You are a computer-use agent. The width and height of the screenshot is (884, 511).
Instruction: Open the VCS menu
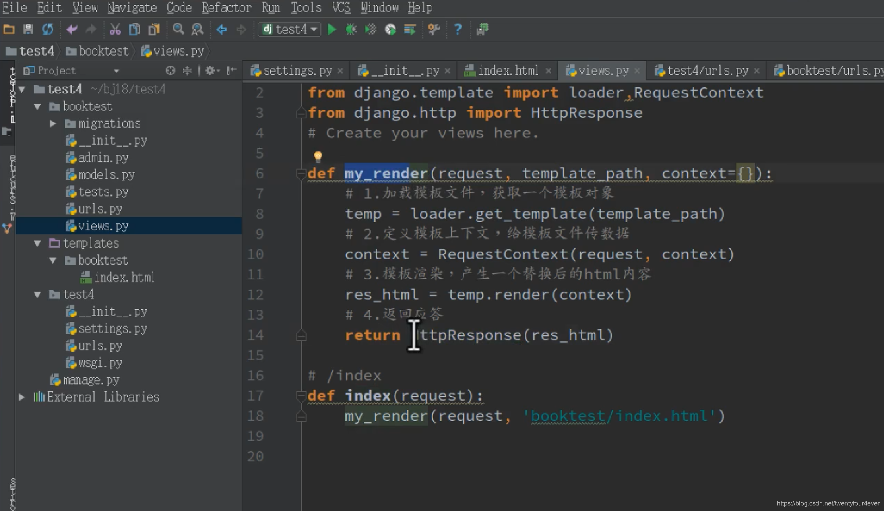341,8
